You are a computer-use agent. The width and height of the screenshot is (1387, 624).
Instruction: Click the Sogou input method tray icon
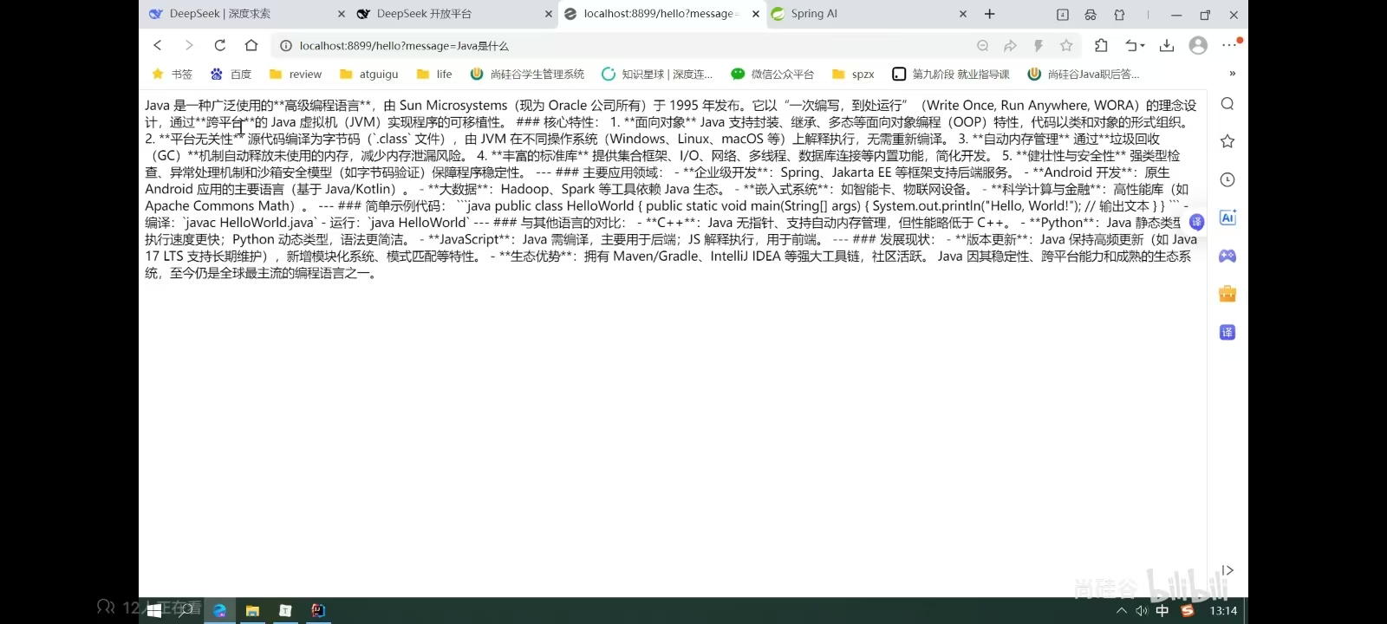pyautogui.click(x=1188, y=611)
